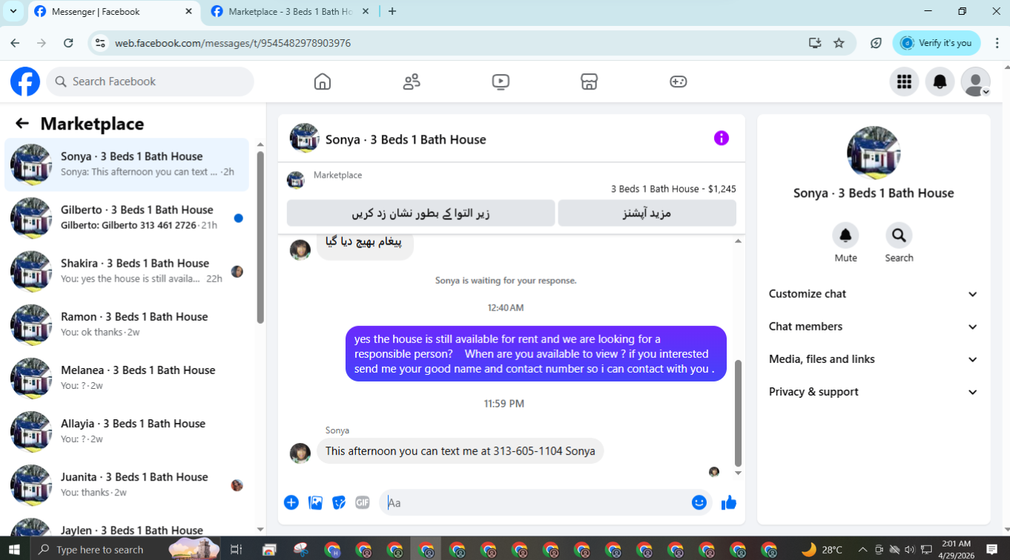
Task: Open the Marketplace storefront icon
Action: coord(590,81)
